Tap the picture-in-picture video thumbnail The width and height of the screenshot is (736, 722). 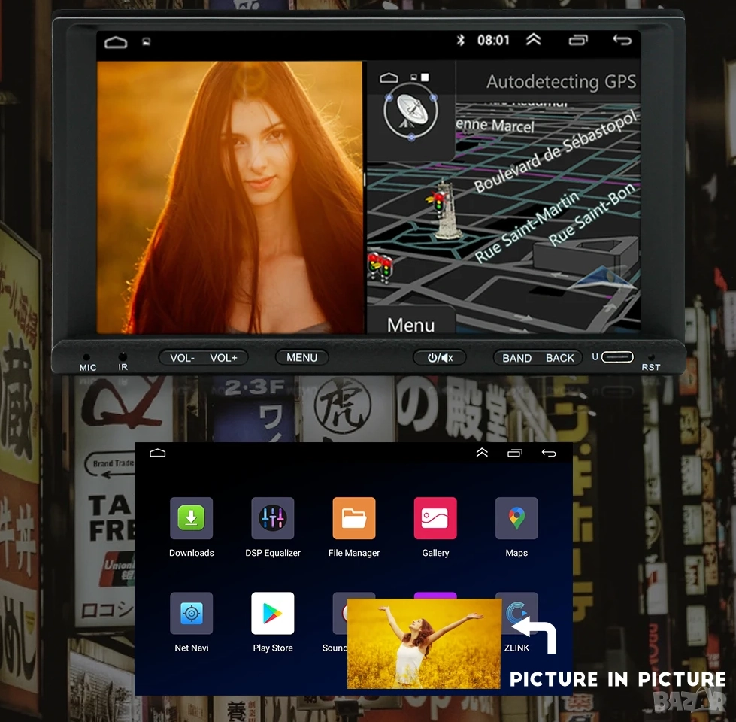[x=424, y=643]
